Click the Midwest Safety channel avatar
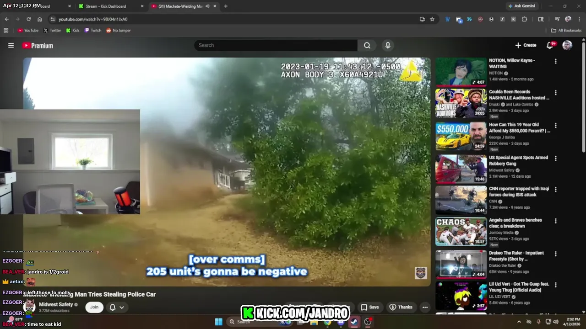 [x=30, y=307]
